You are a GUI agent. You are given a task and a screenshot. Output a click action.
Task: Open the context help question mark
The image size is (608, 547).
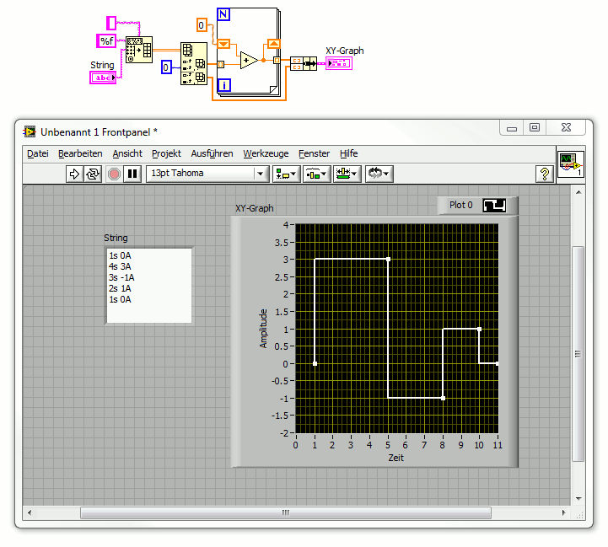pos(545,174)
